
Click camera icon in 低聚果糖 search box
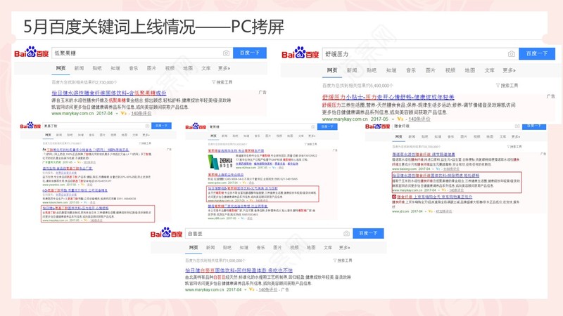(226, 53)
